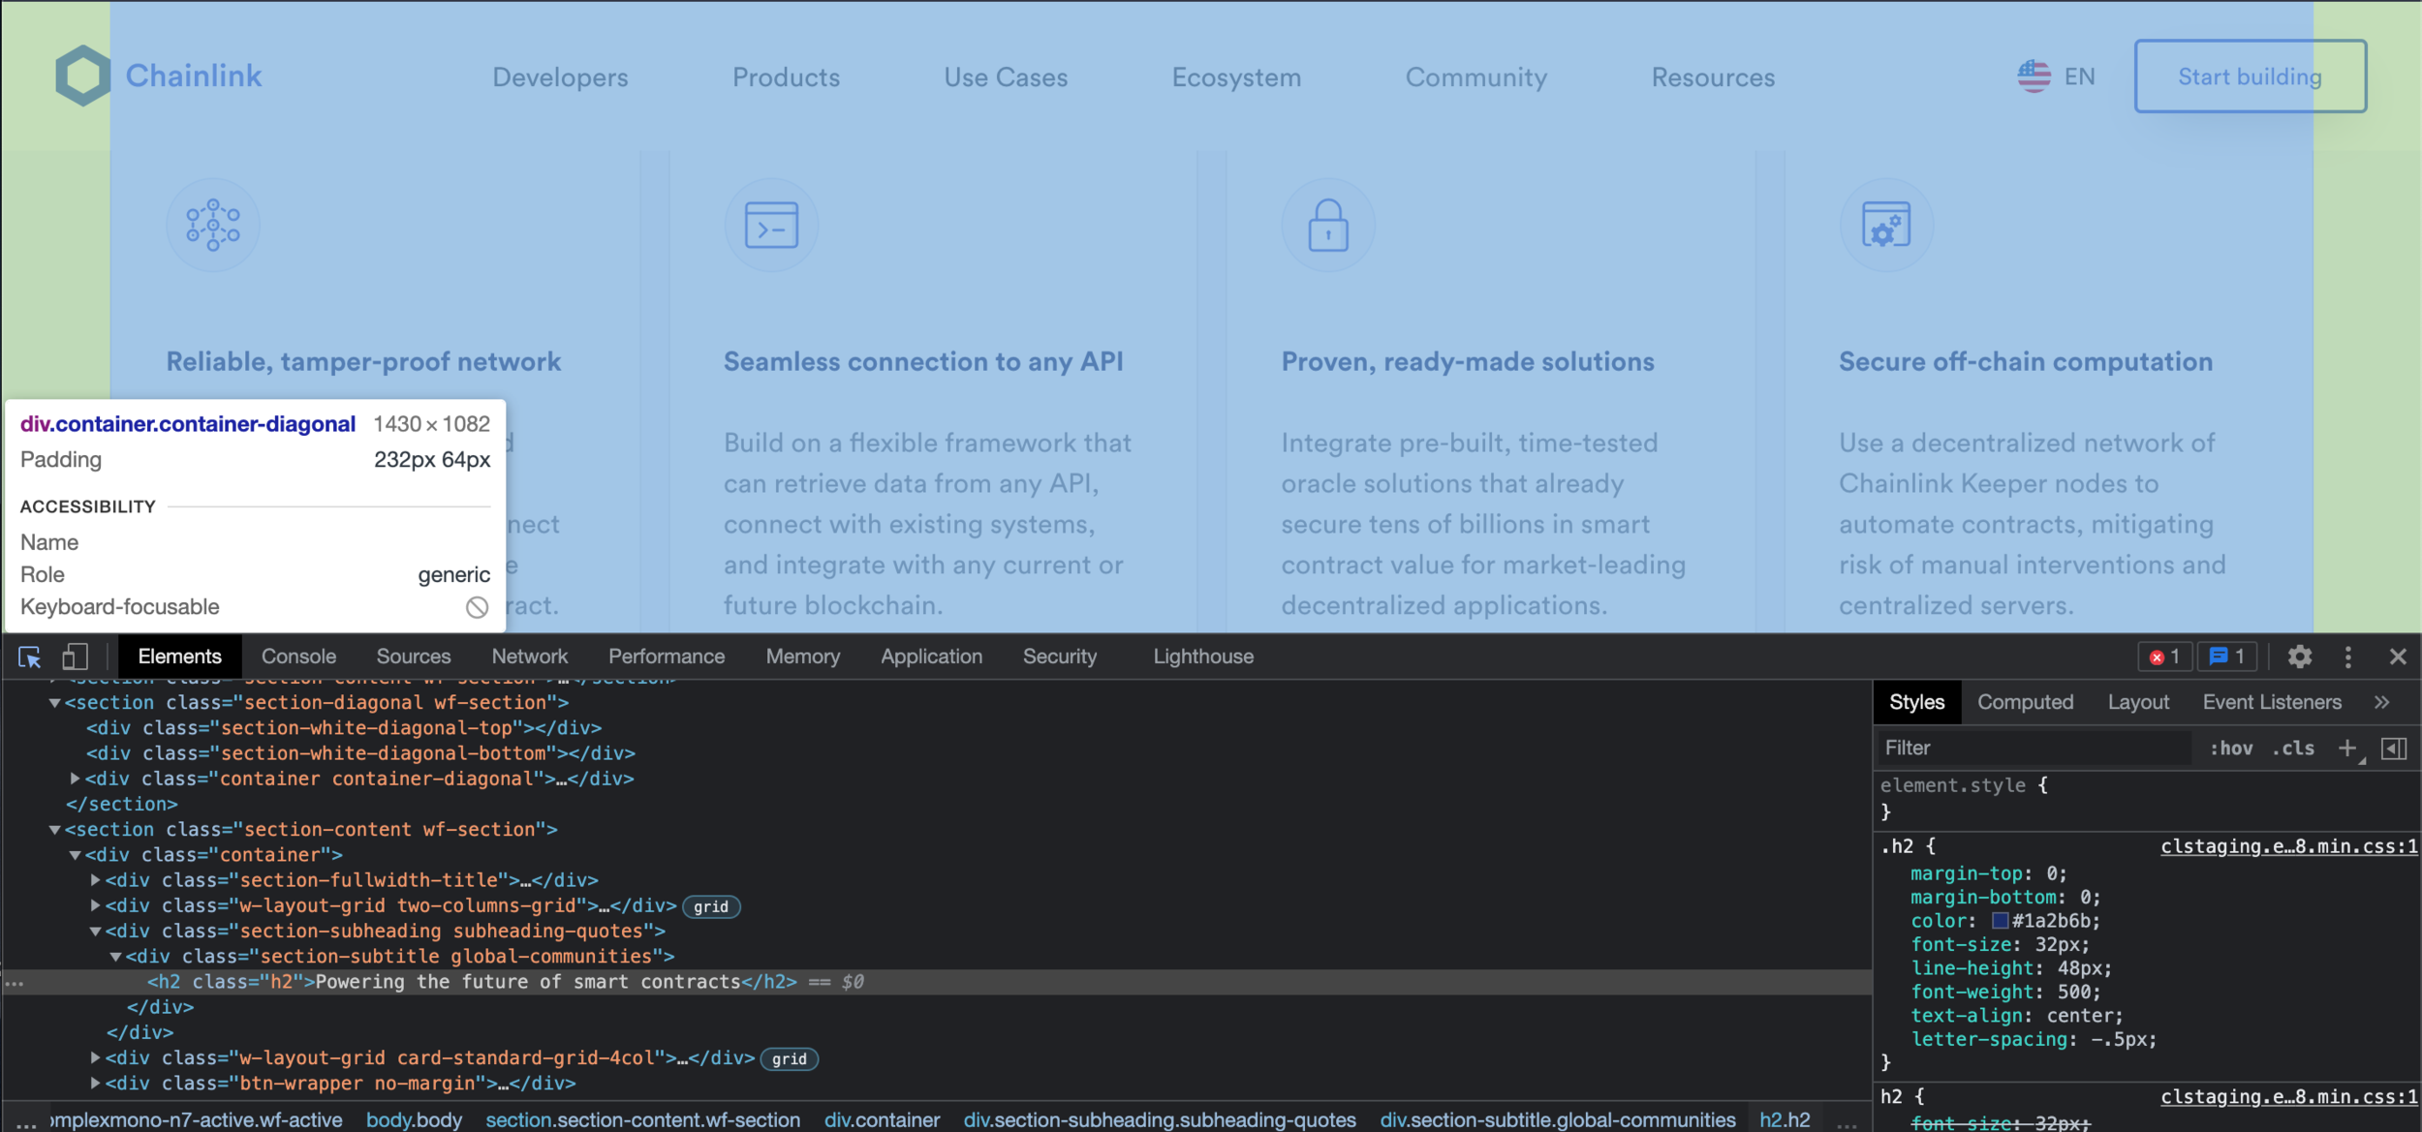
Task: Open the DevTools settings gear
Action: [x=2300, y=657]
